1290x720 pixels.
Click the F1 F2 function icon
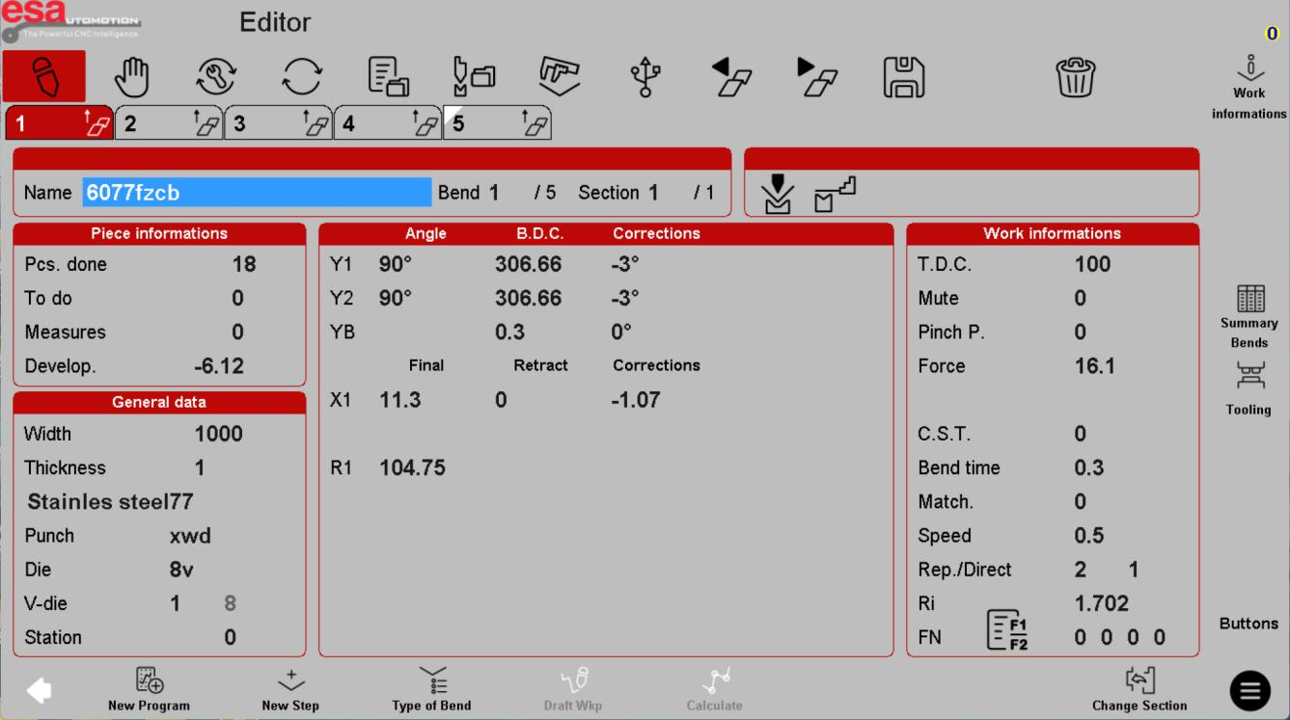point(1006,629)
